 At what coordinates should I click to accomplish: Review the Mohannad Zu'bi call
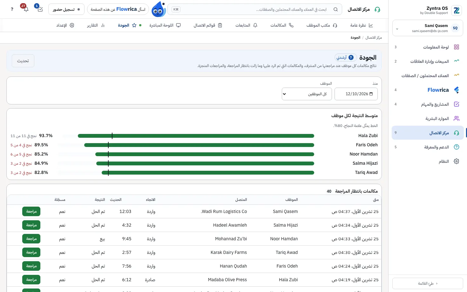(x=31, y=239)
